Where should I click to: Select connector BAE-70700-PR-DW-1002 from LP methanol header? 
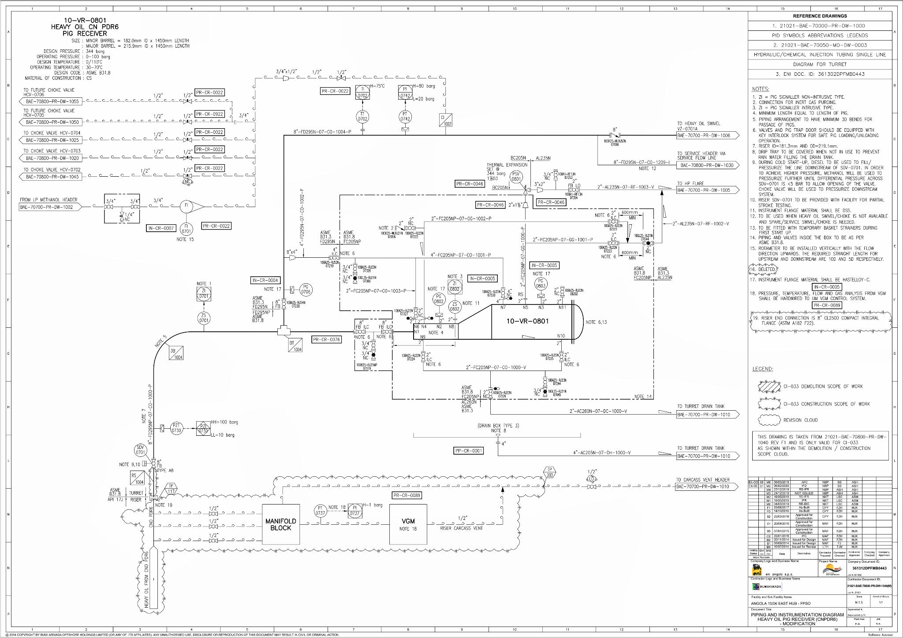(x=50, y=207)
